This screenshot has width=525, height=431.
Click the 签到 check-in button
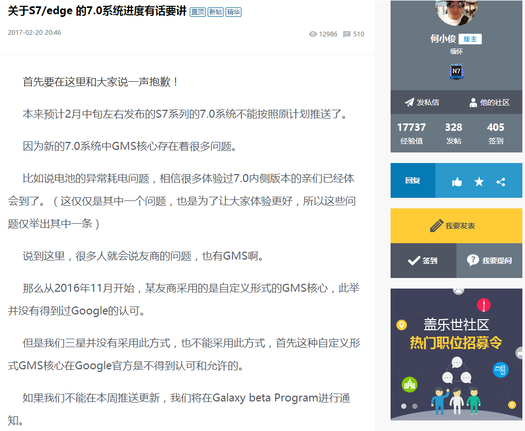[x=423, y=261]
